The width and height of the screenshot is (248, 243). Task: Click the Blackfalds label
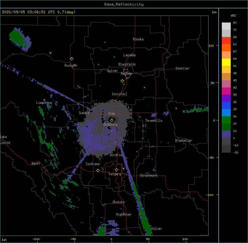click(127, 64)
